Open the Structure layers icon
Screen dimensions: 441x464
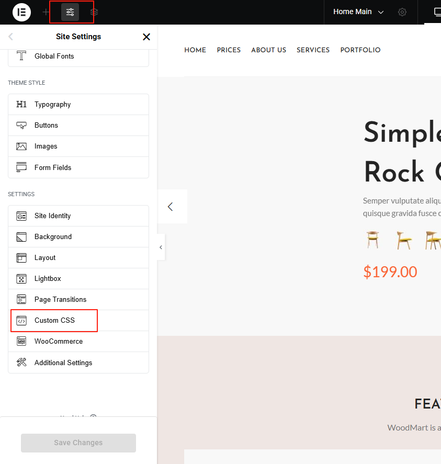[x=94, y=12]
